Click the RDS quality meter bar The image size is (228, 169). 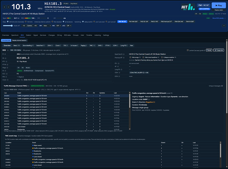pyautogui.click(x=27, y=18)
